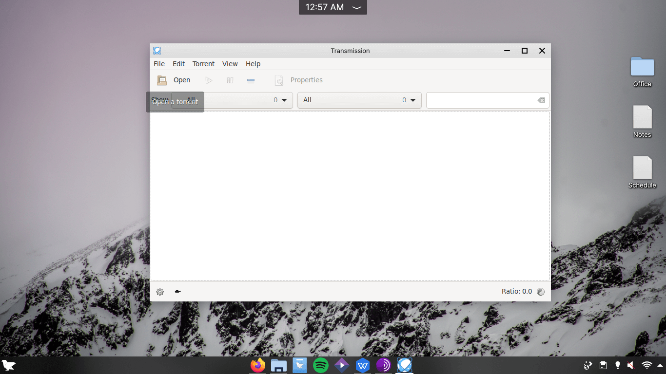Select the Notes file on the desktop
The height and width of the screenshot is (374, 666).
pyautogui.click(x=642, y=122)
